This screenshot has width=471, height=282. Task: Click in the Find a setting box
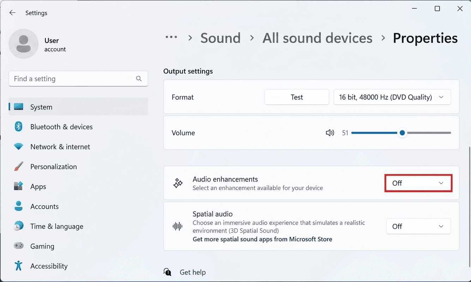(78, 79)
